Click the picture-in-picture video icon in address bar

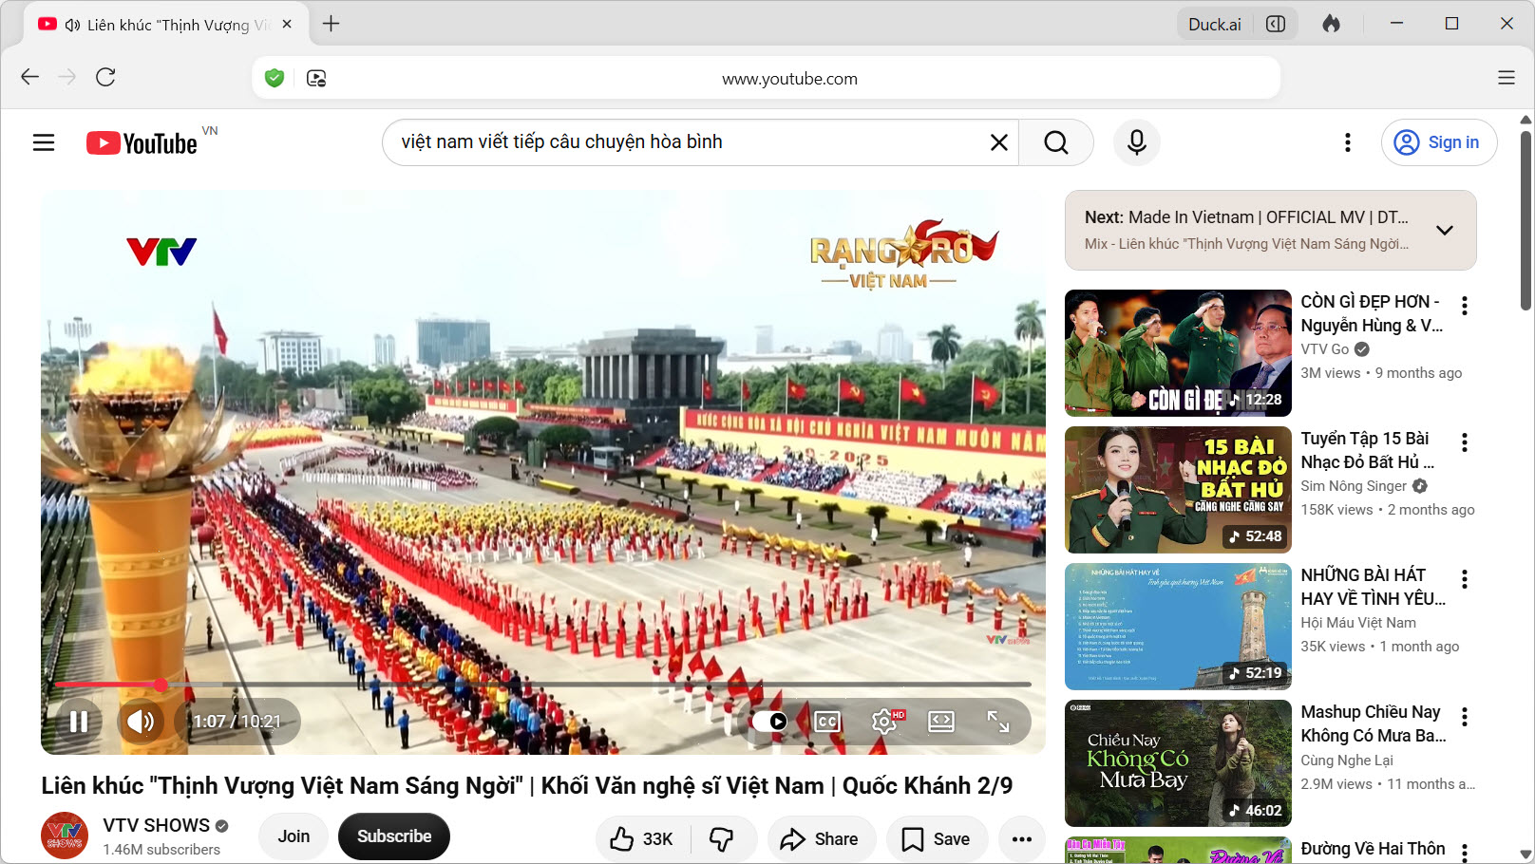pyautogui.click(x=316, y=78)
